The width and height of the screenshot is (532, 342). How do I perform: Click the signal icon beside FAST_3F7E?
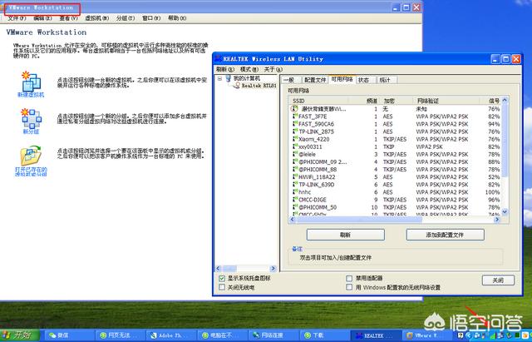click(295, 116)
